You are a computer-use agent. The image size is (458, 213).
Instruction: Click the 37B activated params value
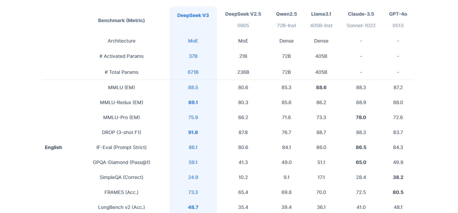click(193, 56)
